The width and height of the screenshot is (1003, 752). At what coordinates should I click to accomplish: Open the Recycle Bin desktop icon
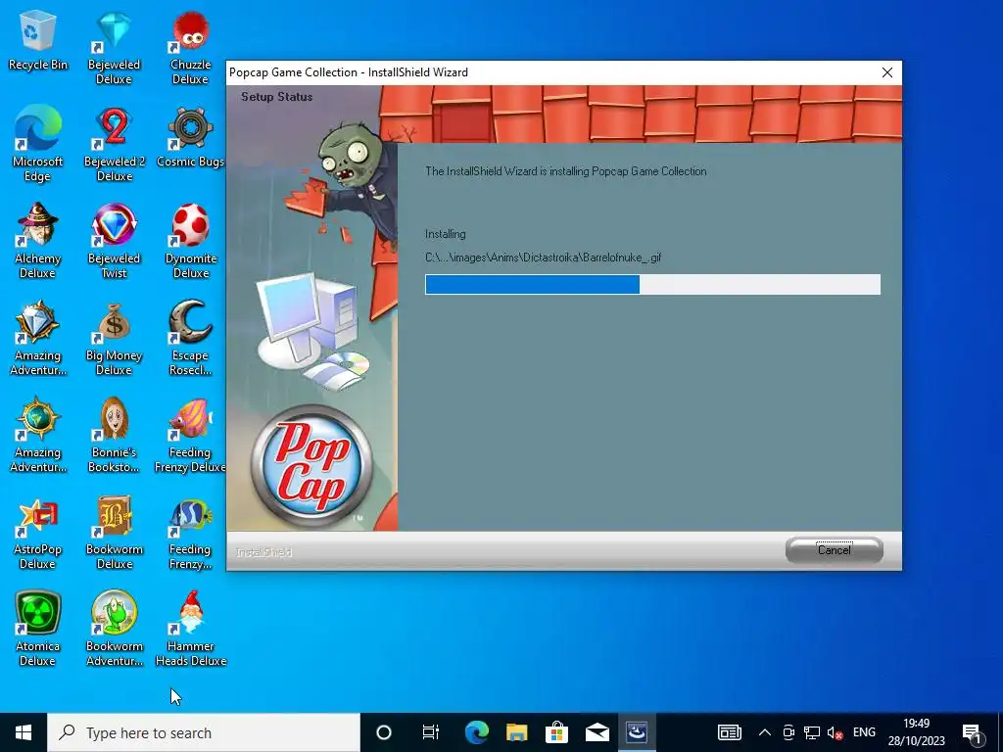click(x=38, y=41)
